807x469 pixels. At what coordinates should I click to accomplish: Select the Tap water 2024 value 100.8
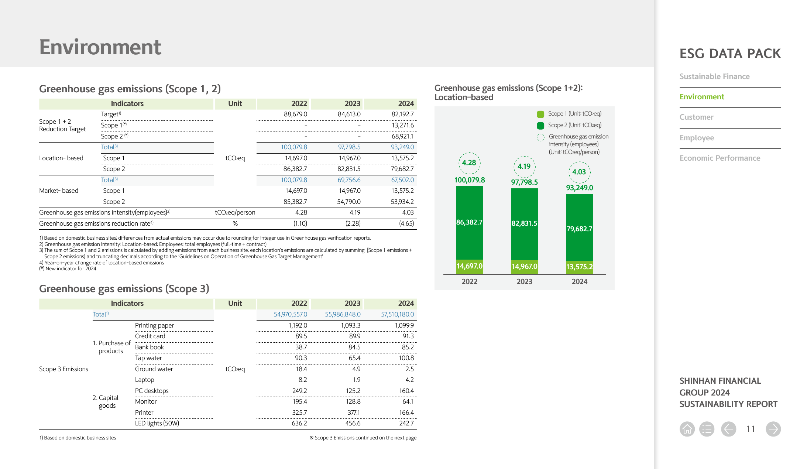[406, 358]
